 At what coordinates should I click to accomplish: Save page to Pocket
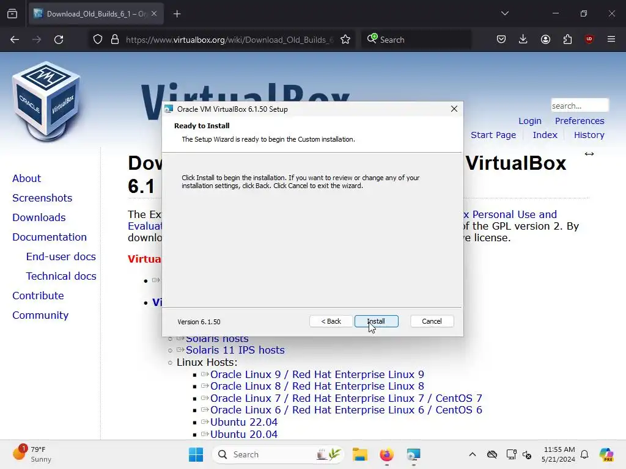point(501,39)
